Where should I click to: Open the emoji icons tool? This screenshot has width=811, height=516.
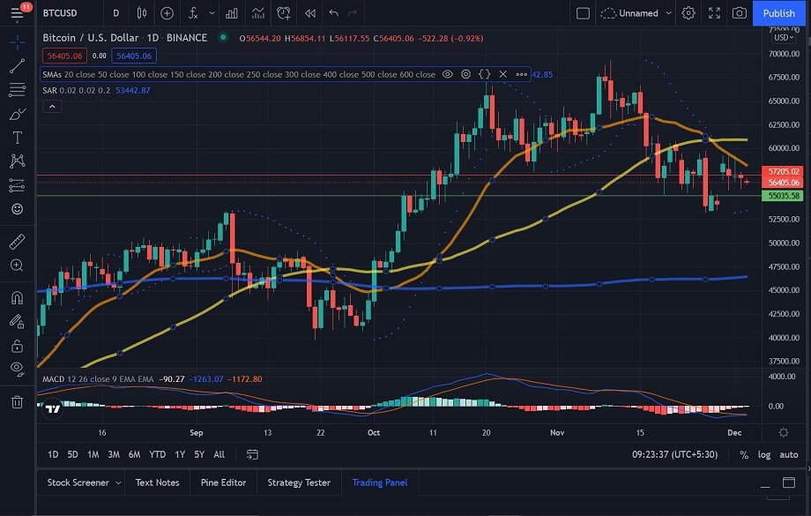point(17,208)
